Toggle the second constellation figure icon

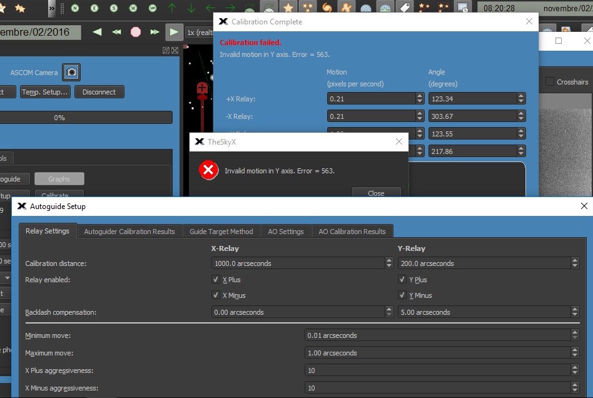click(443, 8)
